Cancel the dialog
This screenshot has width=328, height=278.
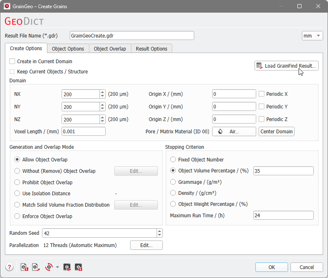point(306,267)
